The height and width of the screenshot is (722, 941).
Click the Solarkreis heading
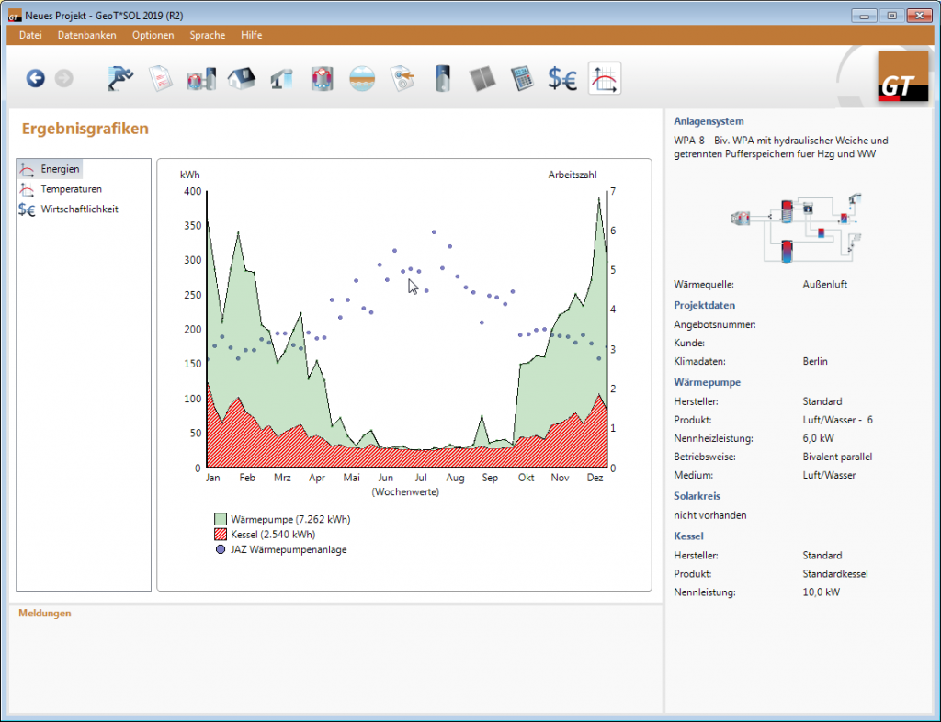697,496
